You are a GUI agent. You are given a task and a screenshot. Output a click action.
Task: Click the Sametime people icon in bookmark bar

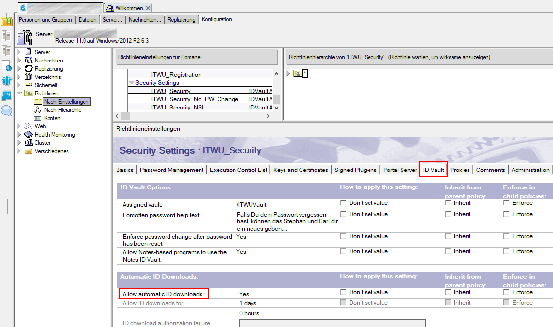tap(7, 80)
